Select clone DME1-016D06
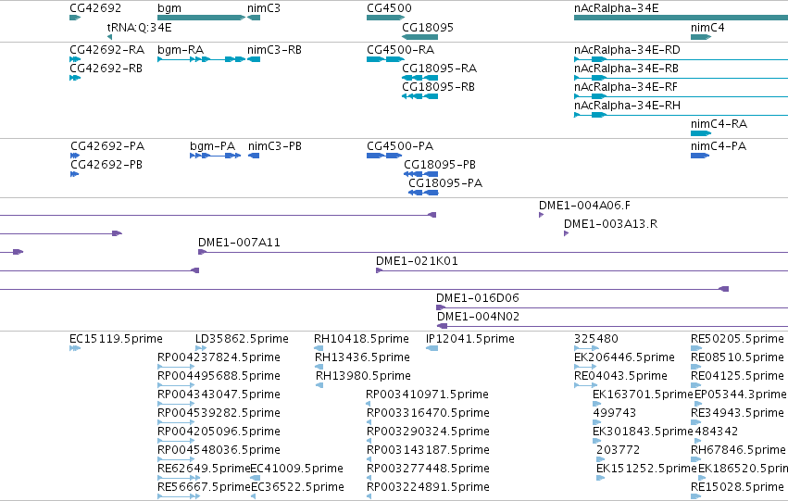788x501 pixels. pos(478,298)
